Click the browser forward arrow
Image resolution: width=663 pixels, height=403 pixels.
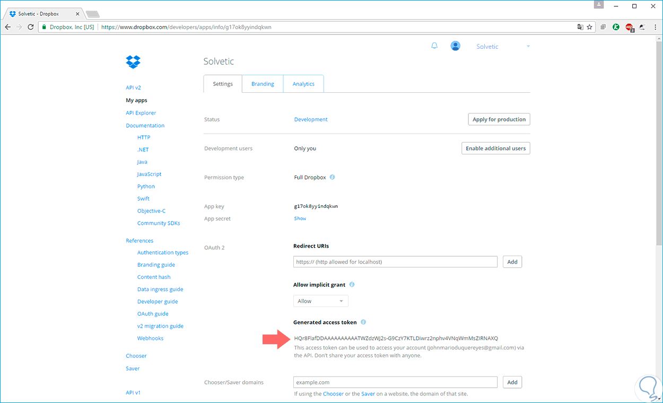(20, 27)
